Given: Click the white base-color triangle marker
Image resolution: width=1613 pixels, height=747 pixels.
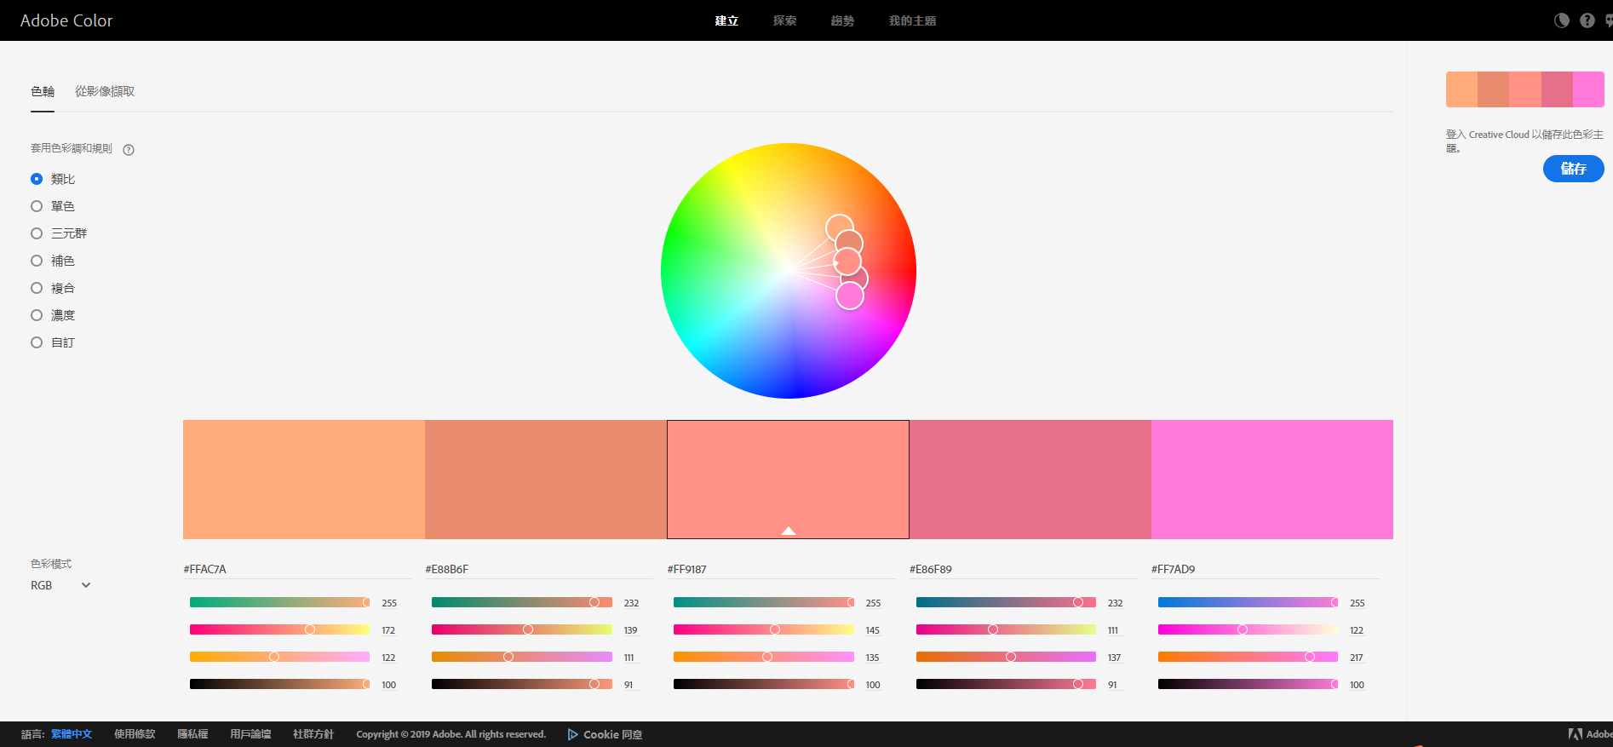Looking at the screenshot, I should pos(789,531).
